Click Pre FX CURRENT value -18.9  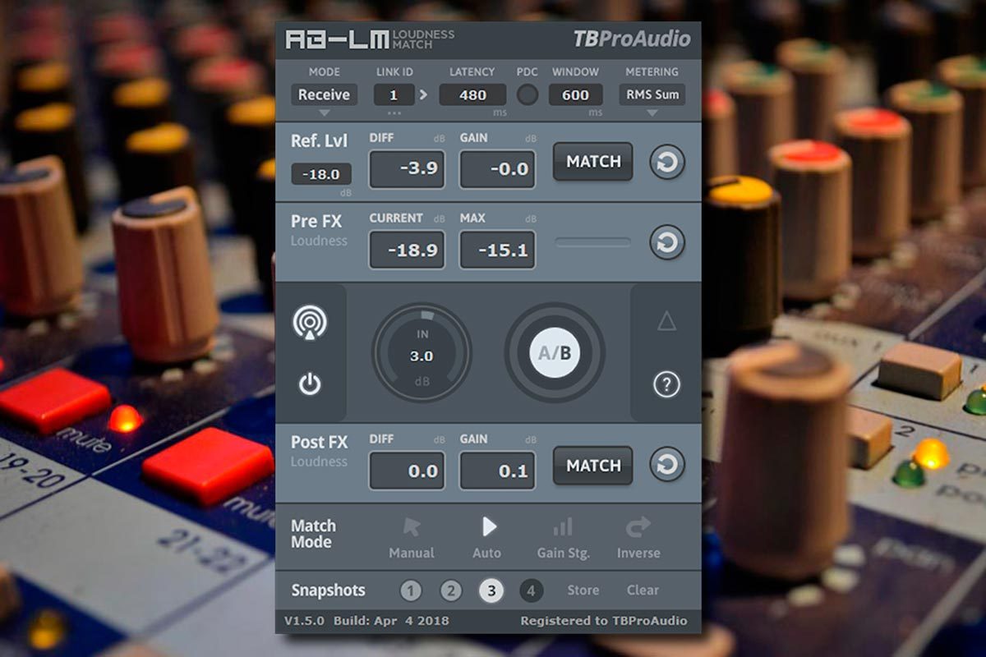(407, 250)
